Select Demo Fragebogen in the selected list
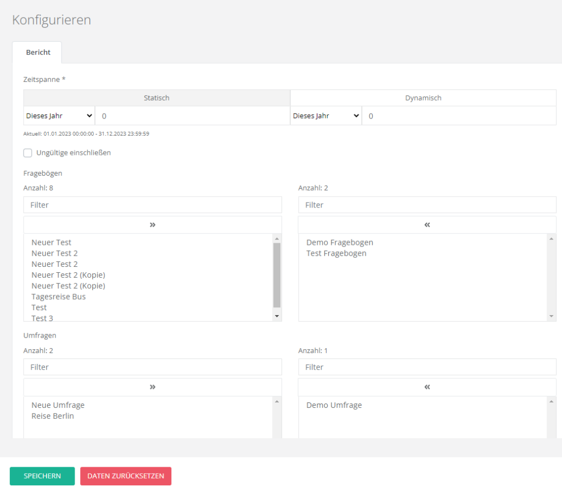 [x=340, y=242]
